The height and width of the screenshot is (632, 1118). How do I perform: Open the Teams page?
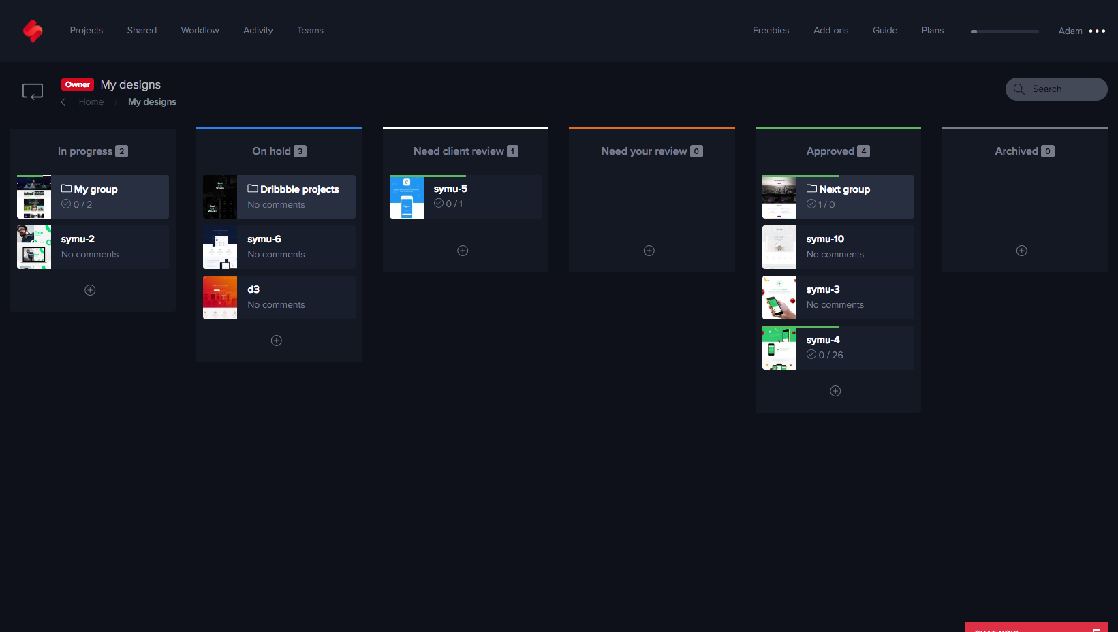[x=310, y=31]
